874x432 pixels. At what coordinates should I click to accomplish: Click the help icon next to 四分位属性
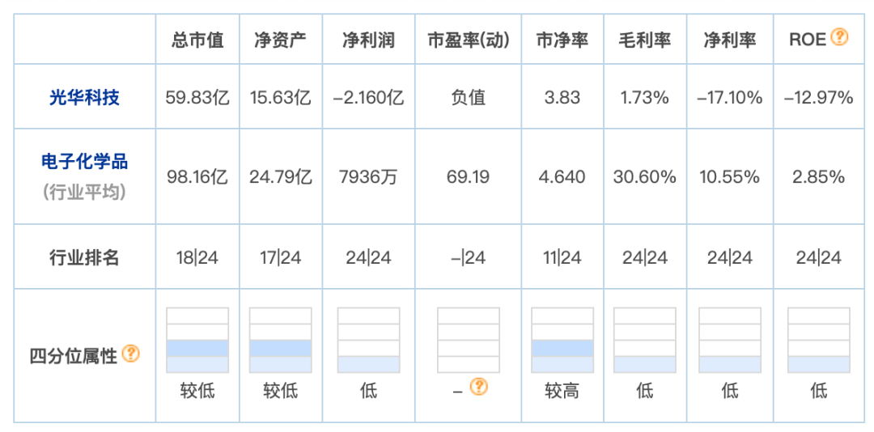[131, 354]
